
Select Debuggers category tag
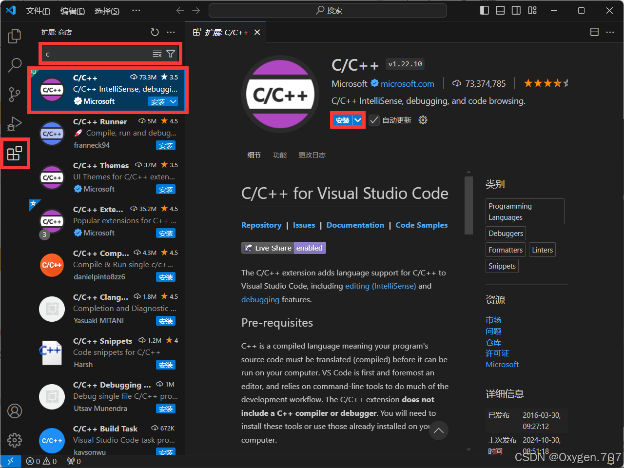pyautogui.click(x=506, y=234)
